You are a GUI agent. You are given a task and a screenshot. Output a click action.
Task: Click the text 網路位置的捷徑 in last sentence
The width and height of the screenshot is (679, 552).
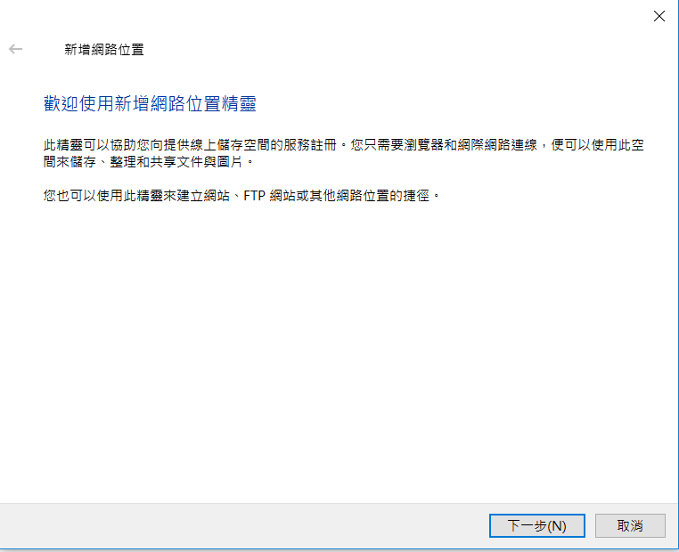[x=383, y=196]
